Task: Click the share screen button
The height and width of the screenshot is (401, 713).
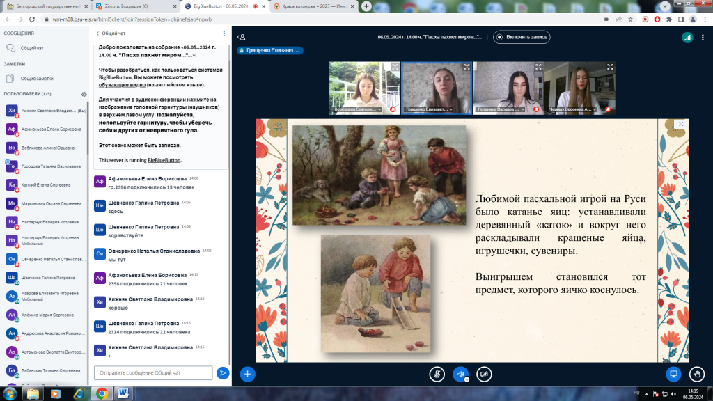Action: [673, 374]
